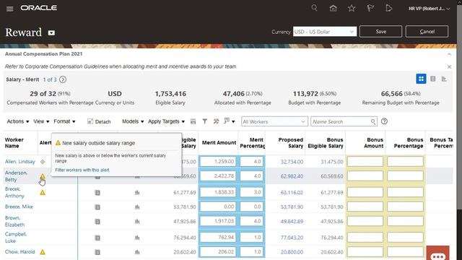Click Chow, Harold warning alert icon
The image size is (462, 260).
pos(43,252)
